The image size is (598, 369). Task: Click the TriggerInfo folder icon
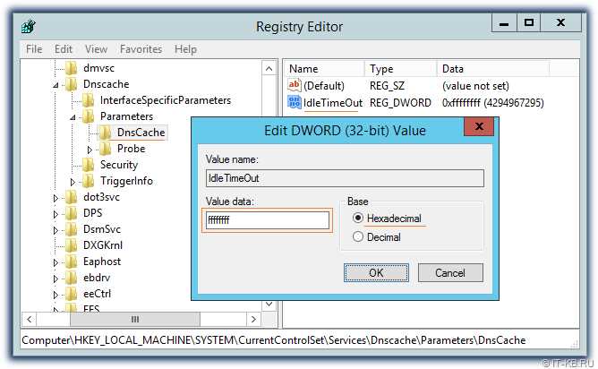88,181
